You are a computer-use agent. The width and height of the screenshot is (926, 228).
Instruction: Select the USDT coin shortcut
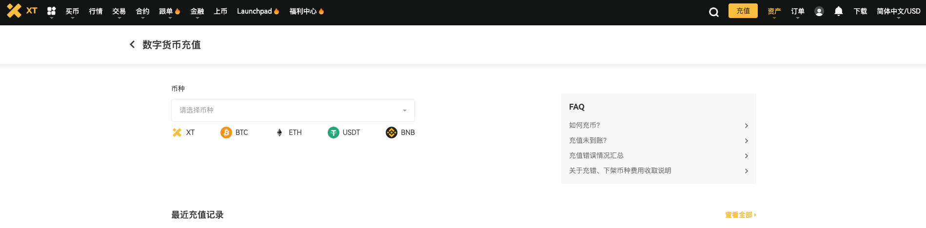[344, 133]
